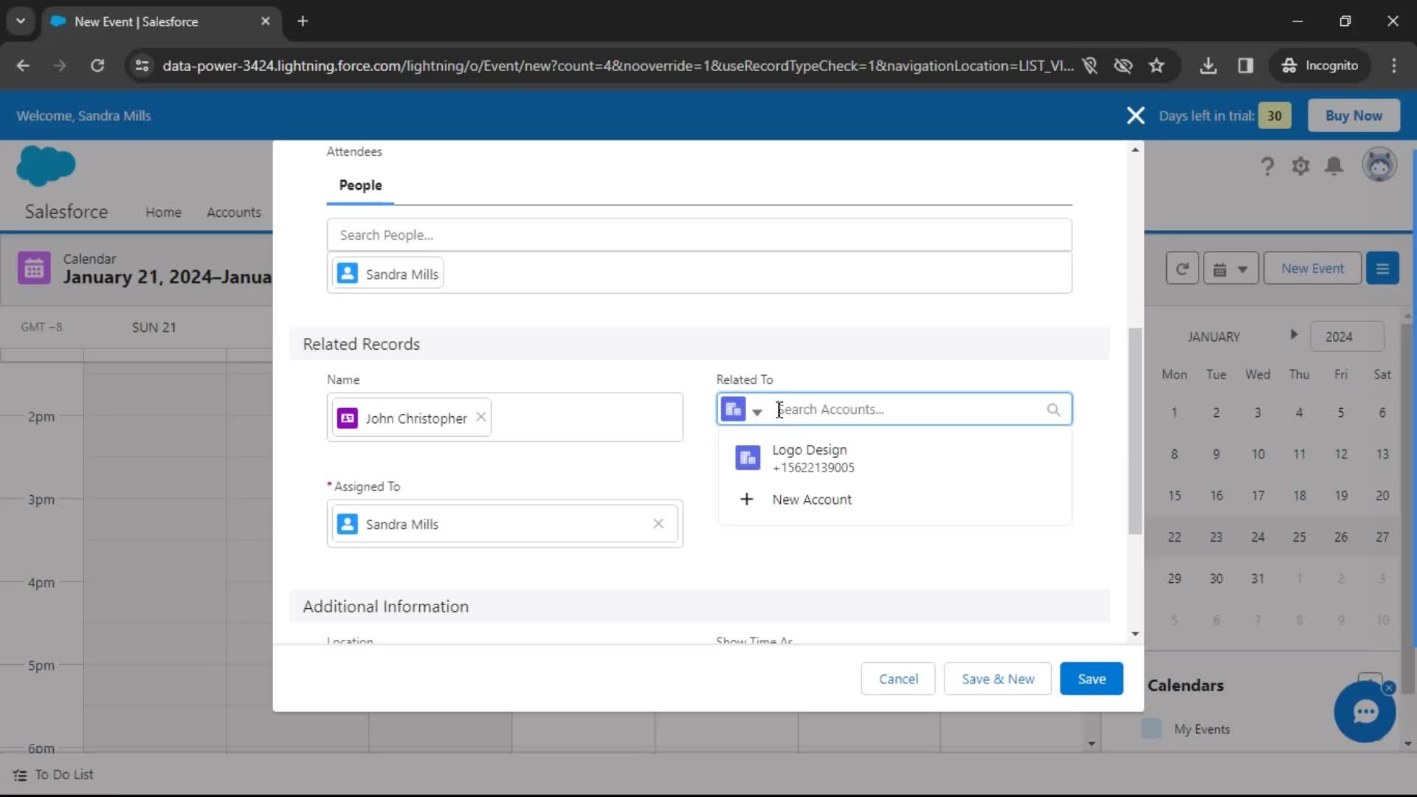Refresh the calendar view
The image size is (1417, 797).
(x=1182, y=269)
